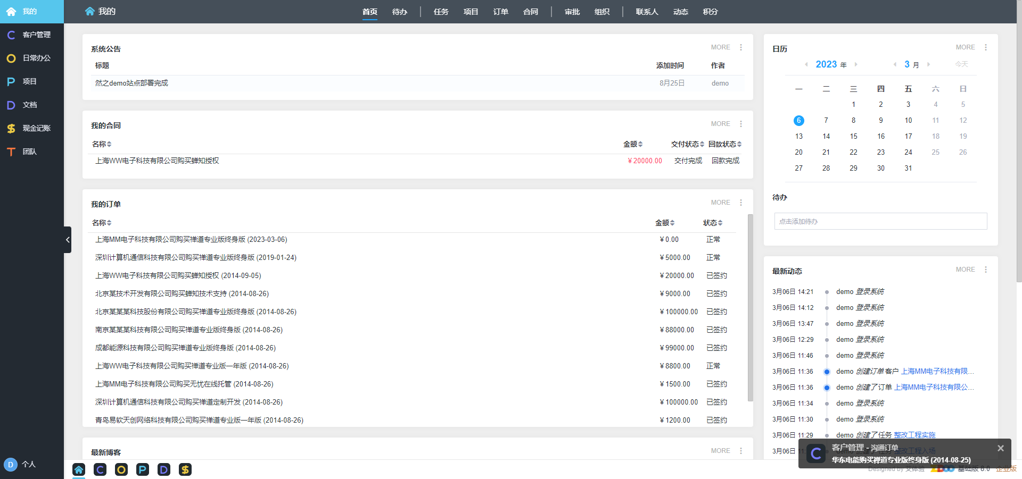Open options menu for 我的合同 panel
This screenshot has height=479, width=1022.
point(741,124)
